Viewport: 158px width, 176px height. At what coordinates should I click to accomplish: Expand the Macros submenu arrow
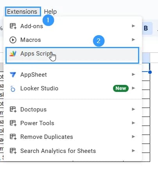point(133,40)
